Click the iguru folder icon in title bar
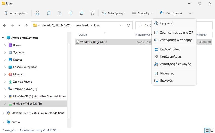This screenshot has width=215, height=133. pos(3,3)
